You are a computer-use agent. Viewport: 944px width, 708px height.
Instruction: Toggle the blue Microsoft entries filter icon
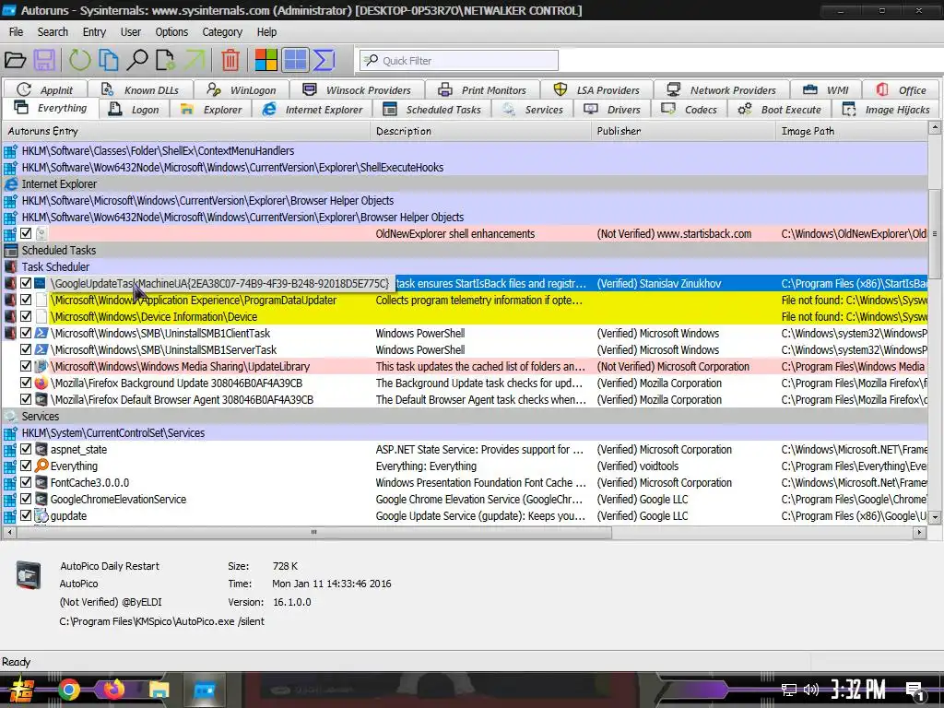(x=295, y=60)
